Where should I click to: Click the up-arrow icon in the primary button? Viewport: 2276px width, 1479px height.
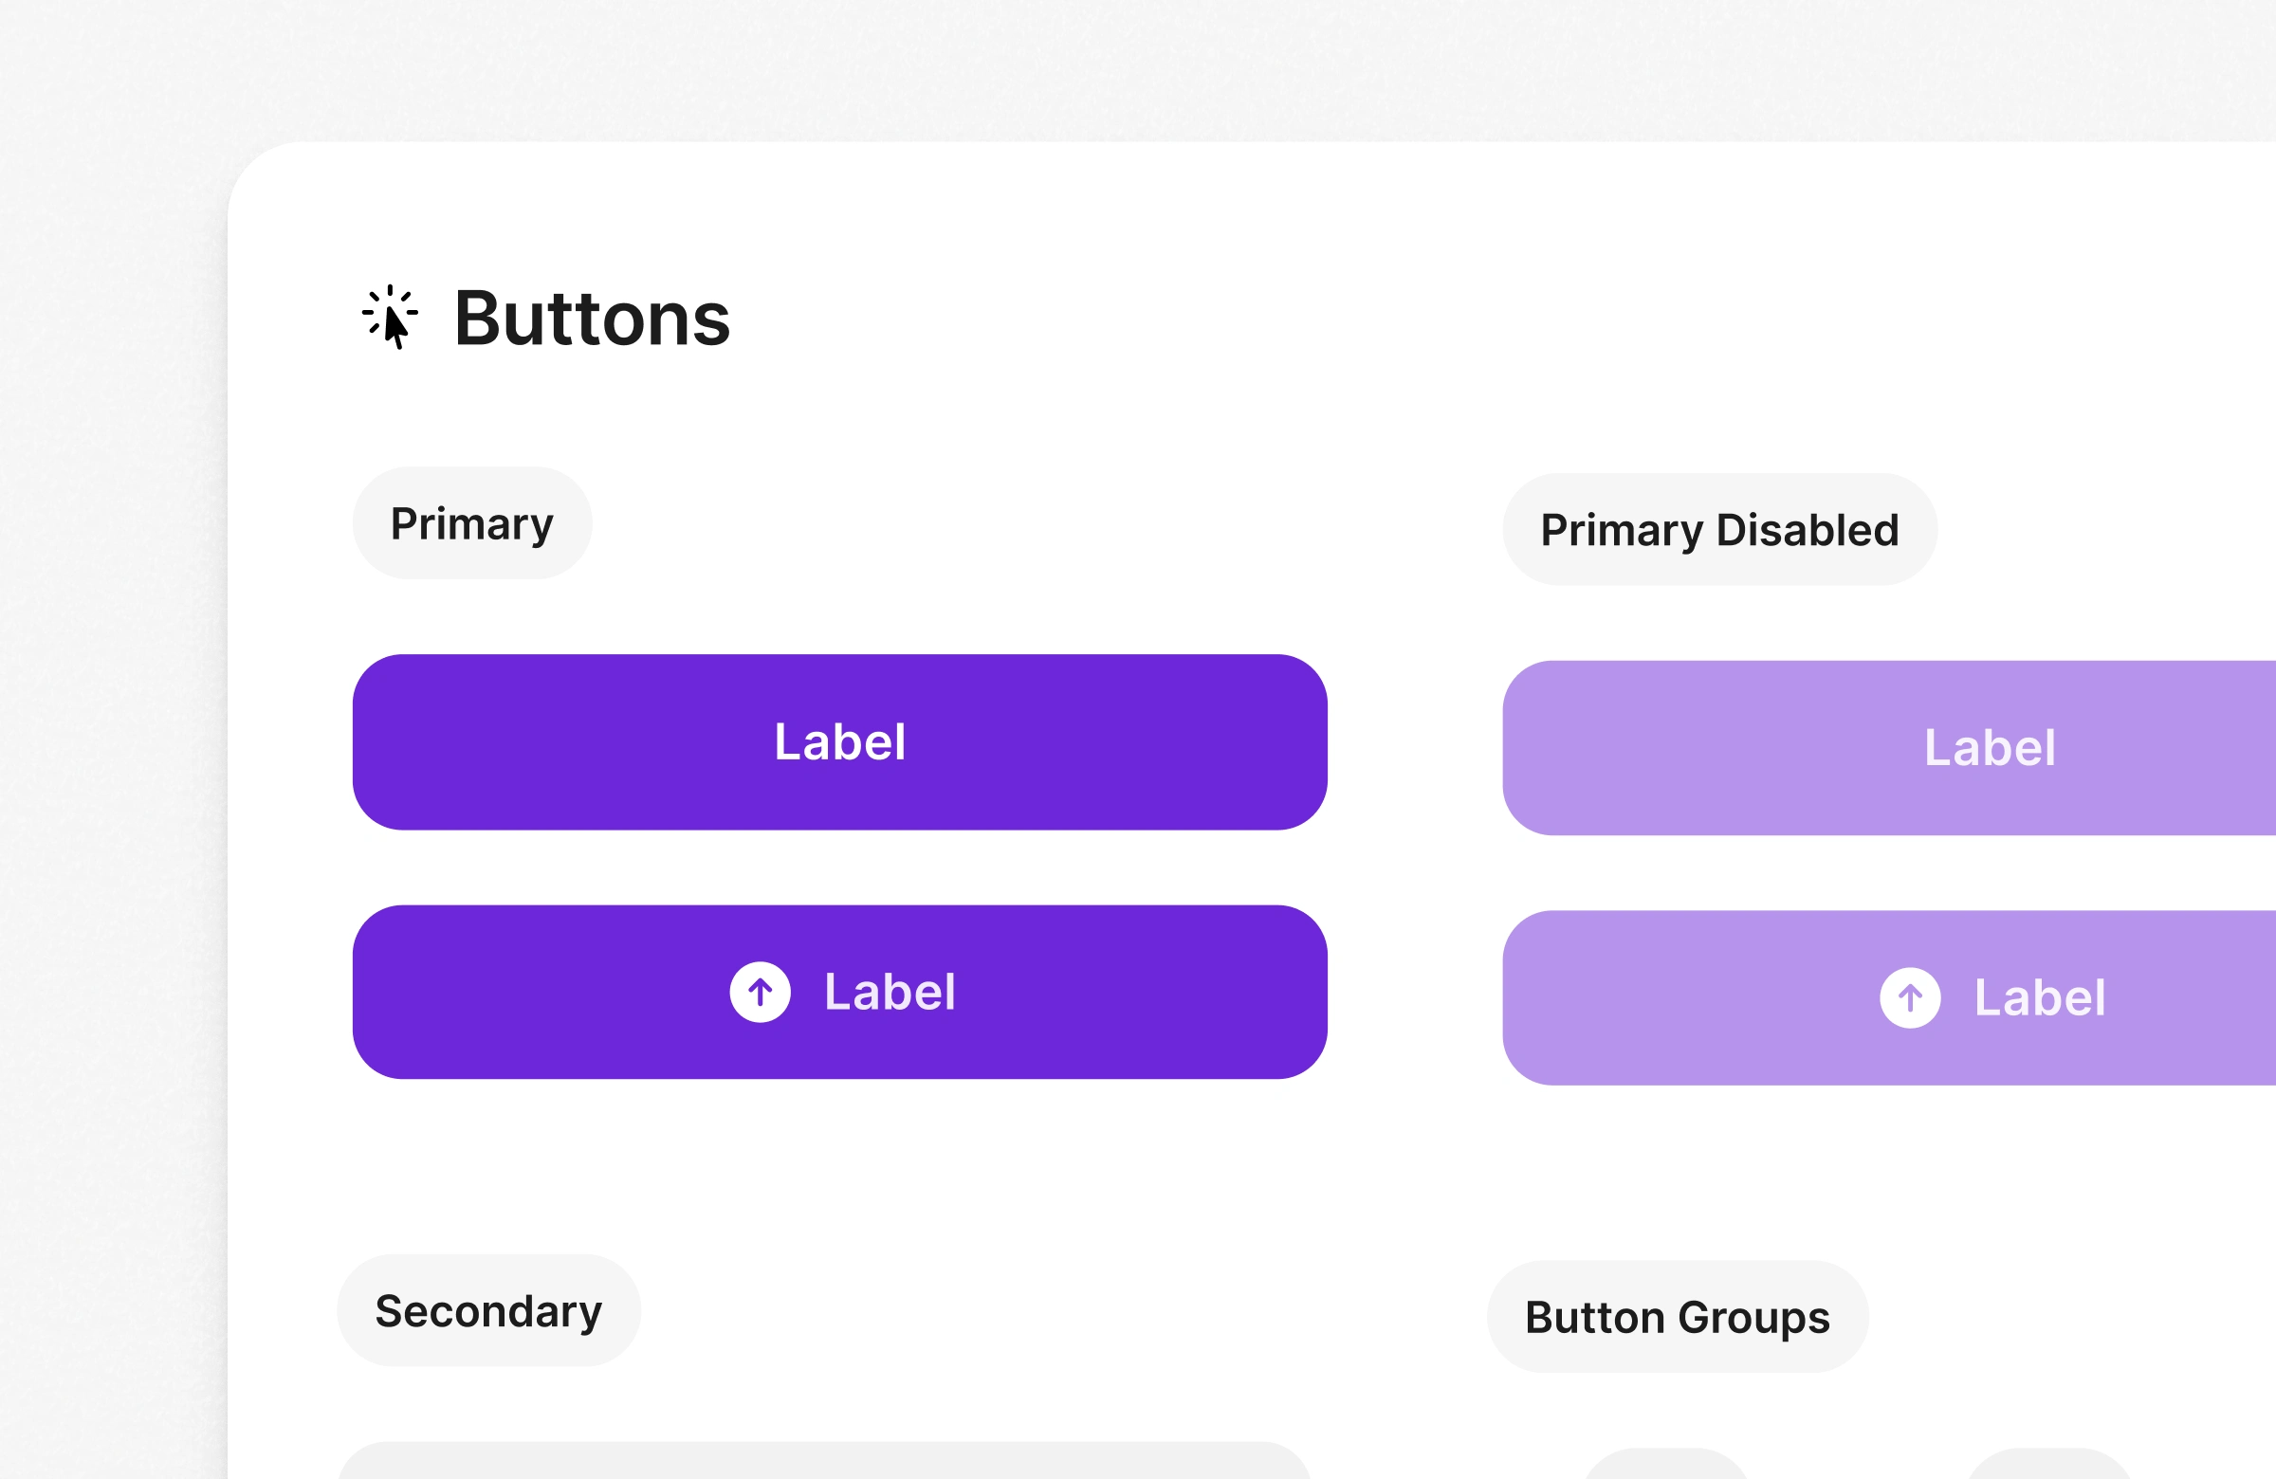click(x=761, y=993)
